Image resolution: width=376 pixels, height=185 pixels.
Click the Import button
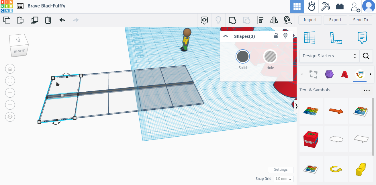click(x=310, y=20)
